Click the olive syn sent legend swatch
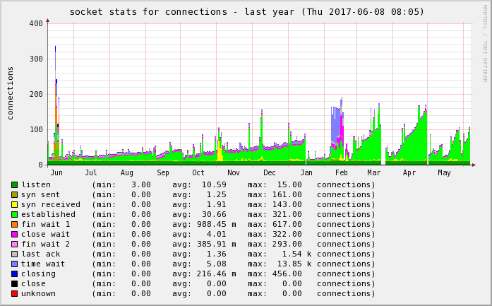The height and width of the screenshot is (306, 492). pos(14,194)
